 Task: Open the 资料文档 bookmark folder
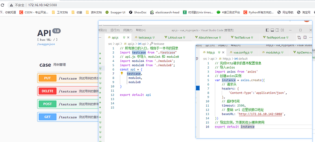click(x=94, y=13)
